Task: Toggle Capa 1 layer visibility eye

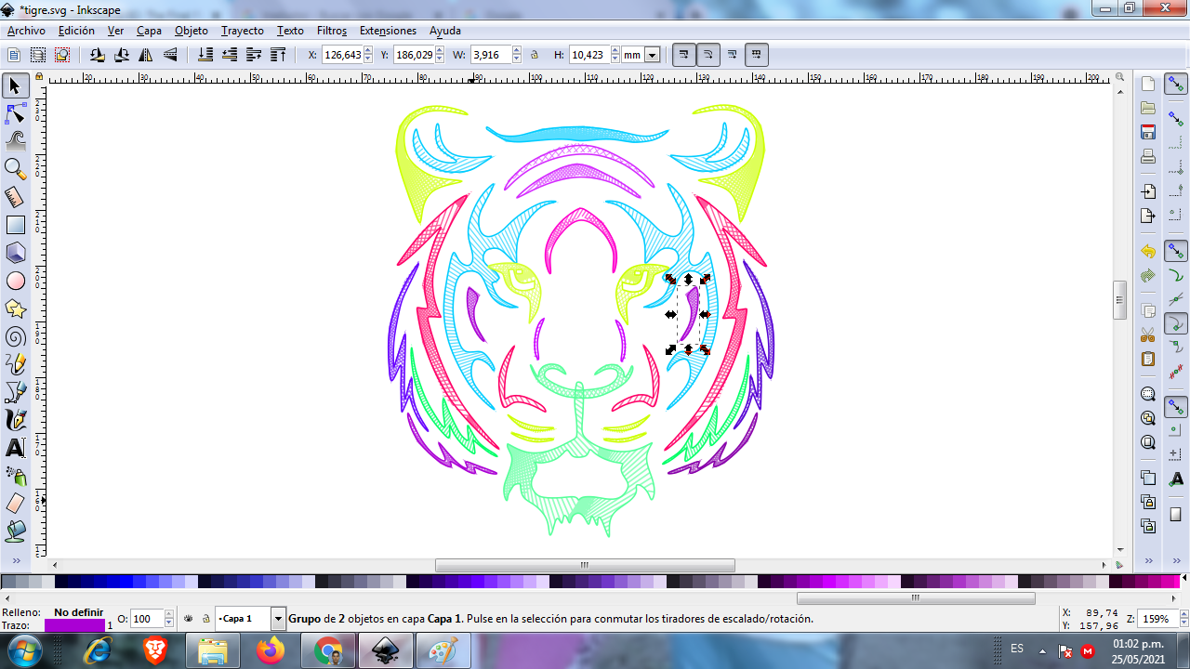Action: [x=189, y=619]
